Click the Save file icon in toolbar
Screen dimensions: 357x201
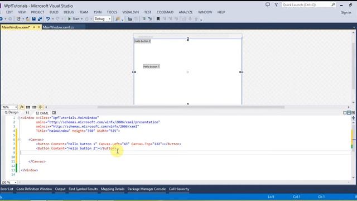(34, 19)
